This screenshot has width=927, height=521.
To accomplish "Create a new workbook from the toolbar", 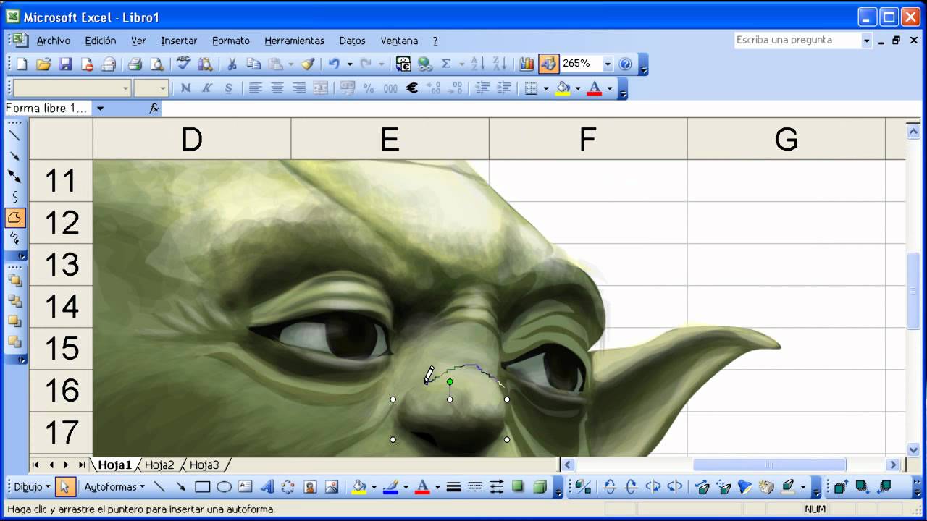I will tap(22, 64).
